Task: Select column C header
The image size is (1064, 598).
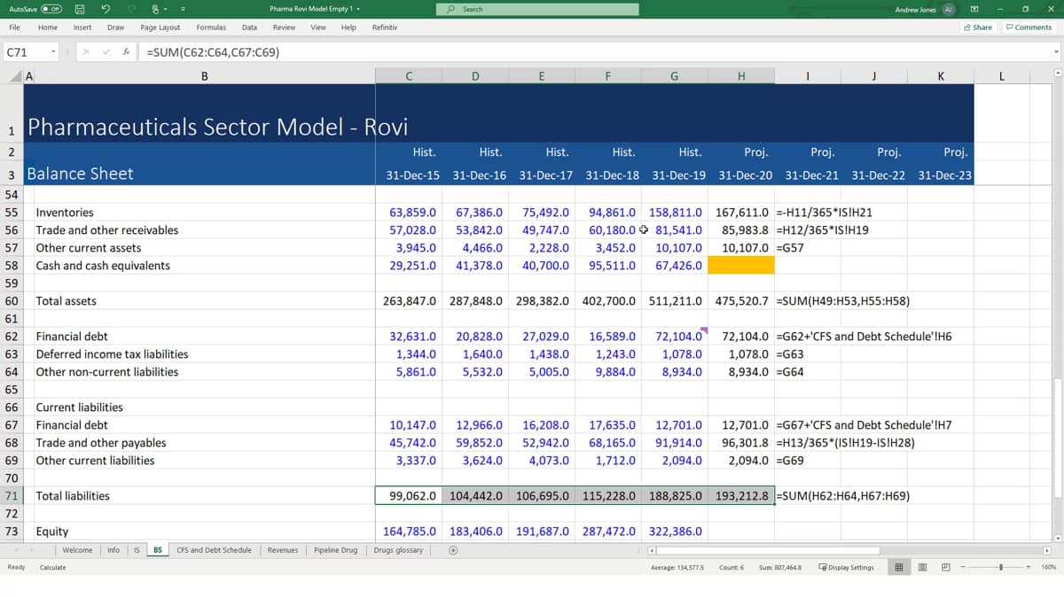Action: click(409, 76)
